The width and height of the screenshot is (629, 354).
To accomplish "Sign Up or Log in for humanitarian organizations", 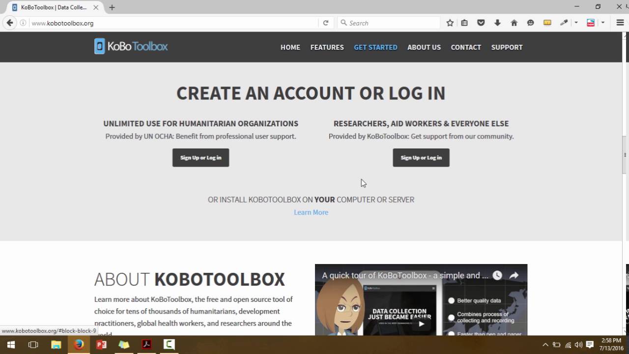I will click(200, 157).
